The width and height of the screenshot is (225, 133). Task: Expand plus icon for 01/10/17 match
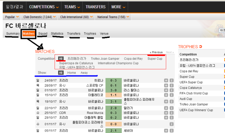point(166,90)
